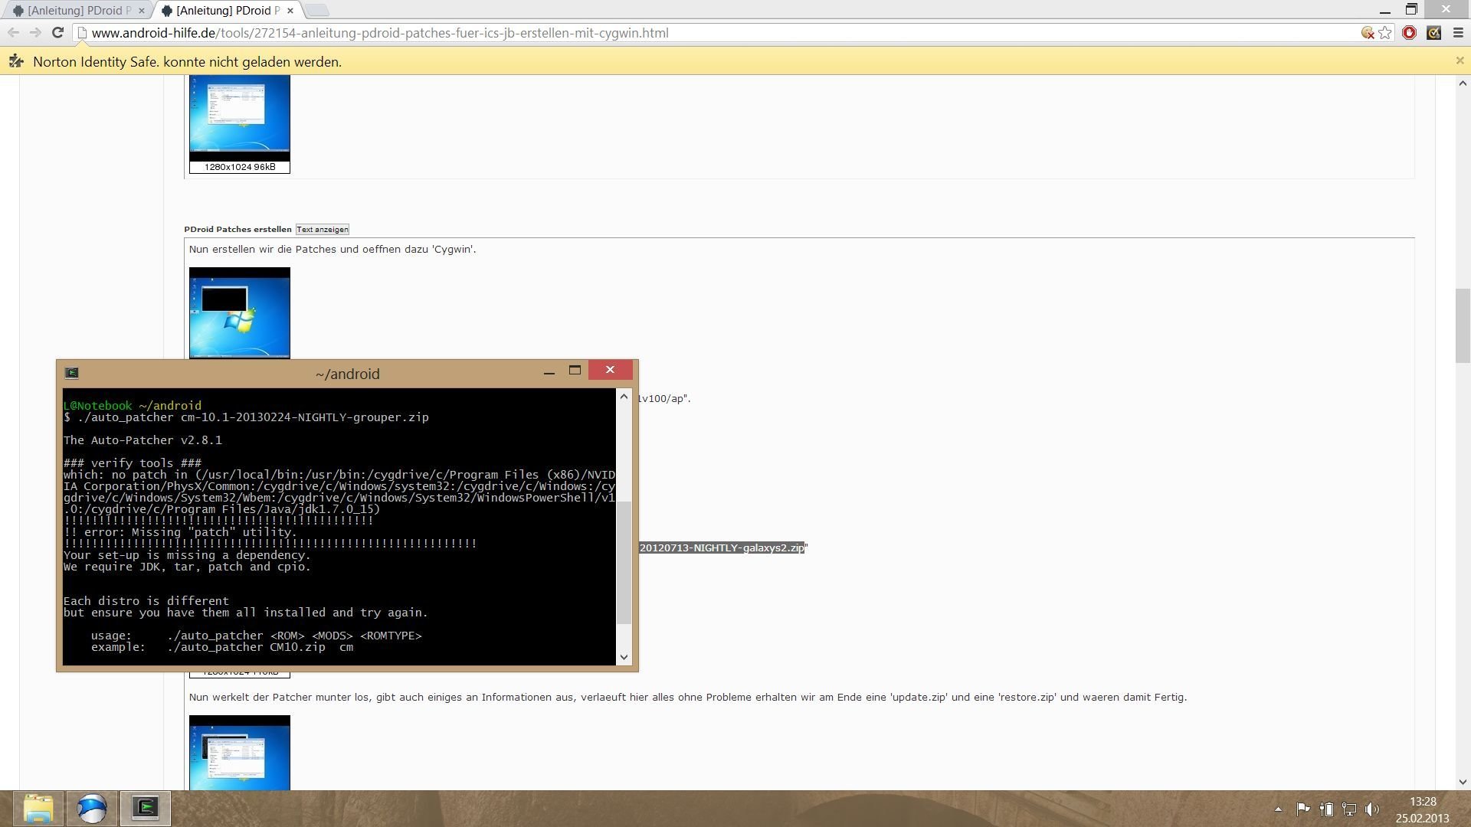Minimize the ~/android terminal window
Viewport: 1471px width, 827px height.
click(x=549, y=371)
